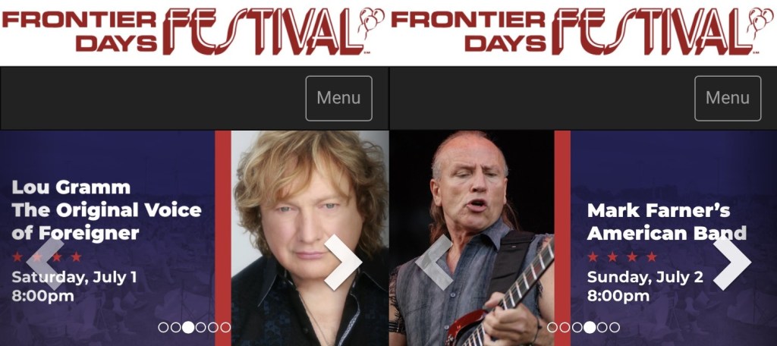The width and height of the screenshot is (777, 346).
Task: Click the highlighted active dot on Lou Gramm slide
Action: [188, 327]
